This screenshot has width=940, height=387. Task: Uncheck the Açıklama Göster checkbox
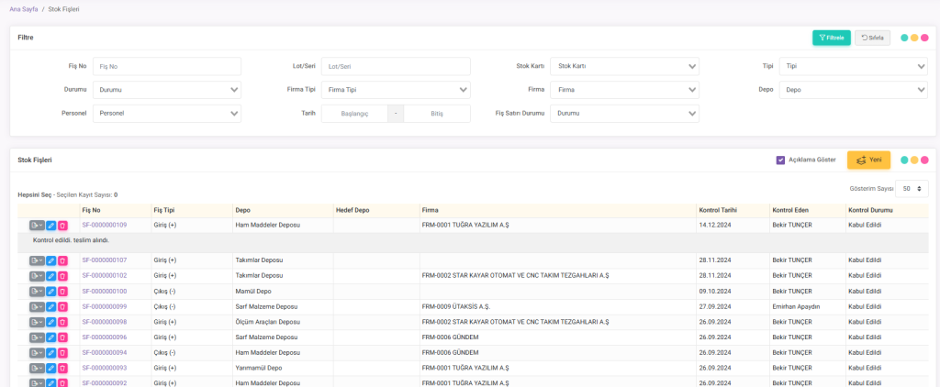click(780, 160)
